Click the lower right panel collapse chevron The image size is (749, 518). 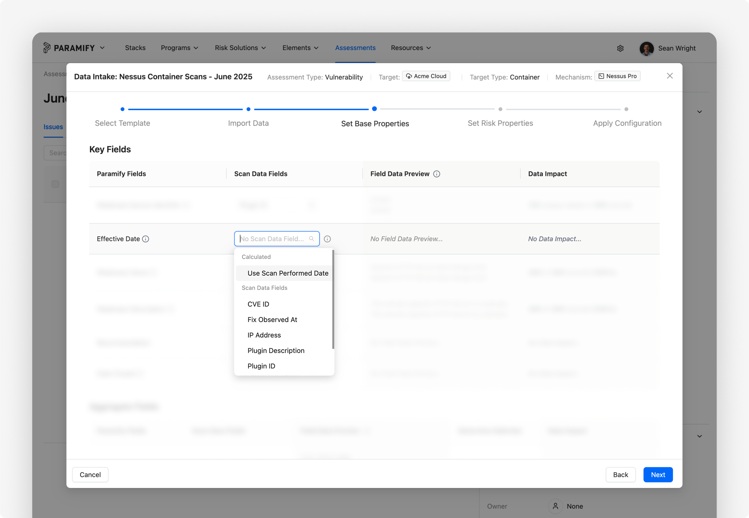[x=699, y=436]
